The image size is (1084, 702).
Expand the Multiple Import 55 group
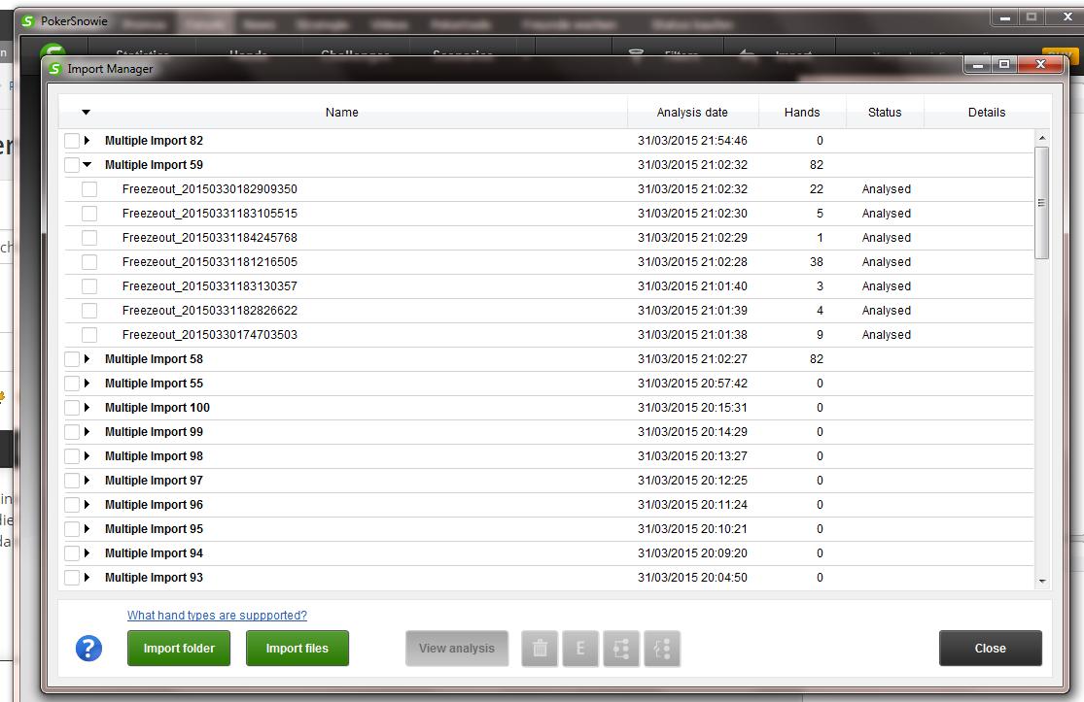[87, 384]
